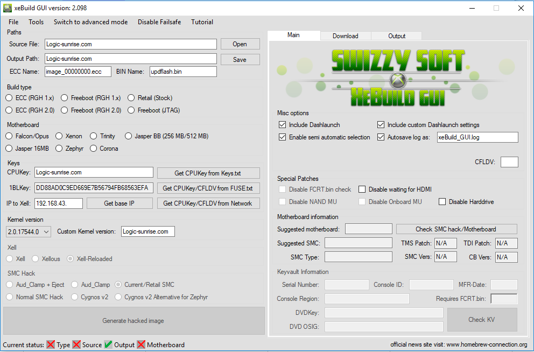Click Check SMC hack/Motherboard button
Image resolution: width=534 pixels, height=352 pixels.
pyautogui.click(x=456, y=229)
